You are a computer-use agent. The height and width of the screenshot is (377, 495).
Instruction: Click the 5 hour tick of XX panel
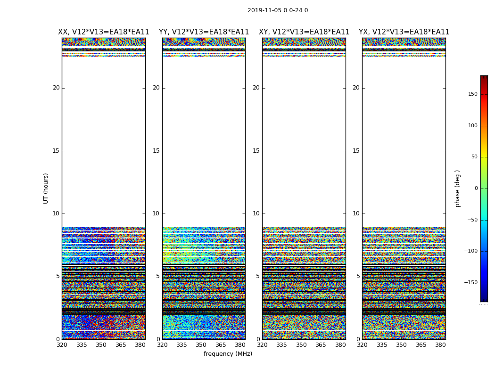(x=58, y=276)
